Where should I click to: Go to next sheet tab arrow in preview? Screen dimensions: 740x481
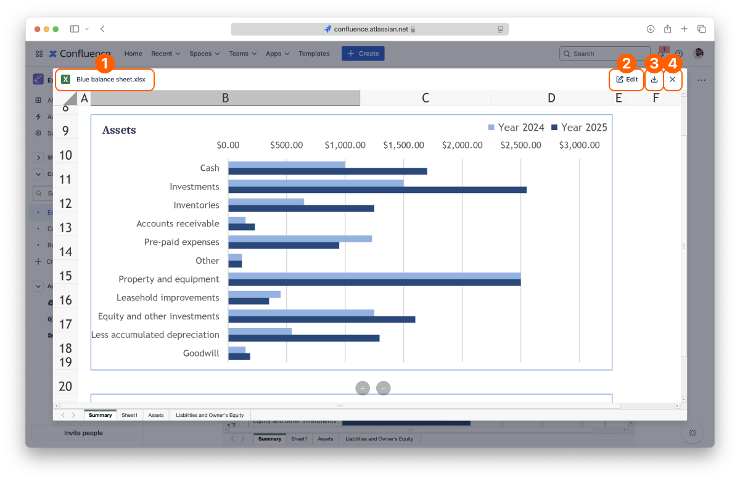coord(73,415)
